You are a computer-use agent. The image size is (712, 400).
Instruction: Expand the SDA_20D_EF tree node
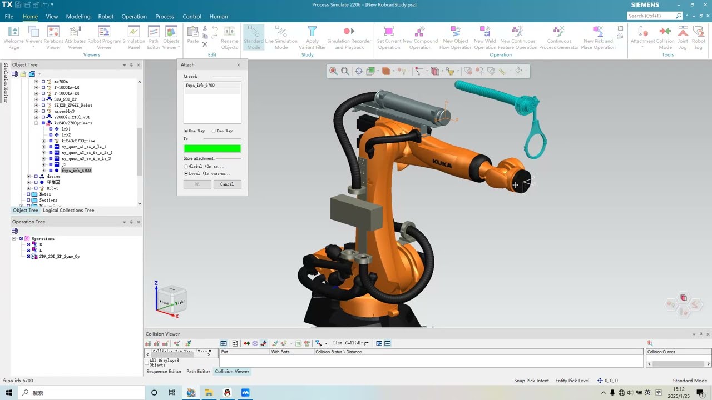[36, 99]
